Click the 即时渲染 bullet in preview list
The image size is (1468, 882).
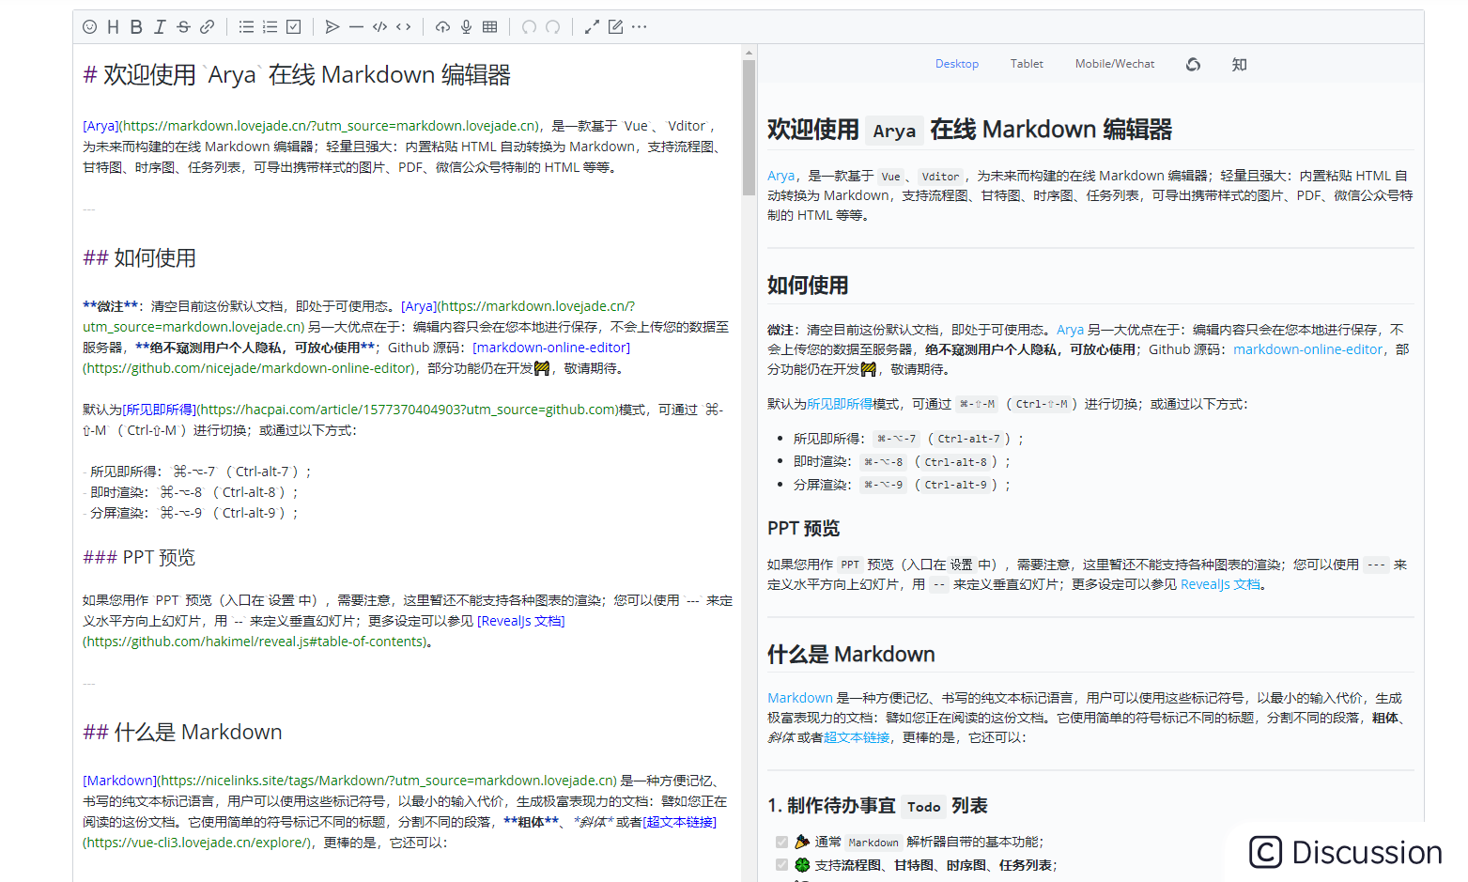coord(902,462)
